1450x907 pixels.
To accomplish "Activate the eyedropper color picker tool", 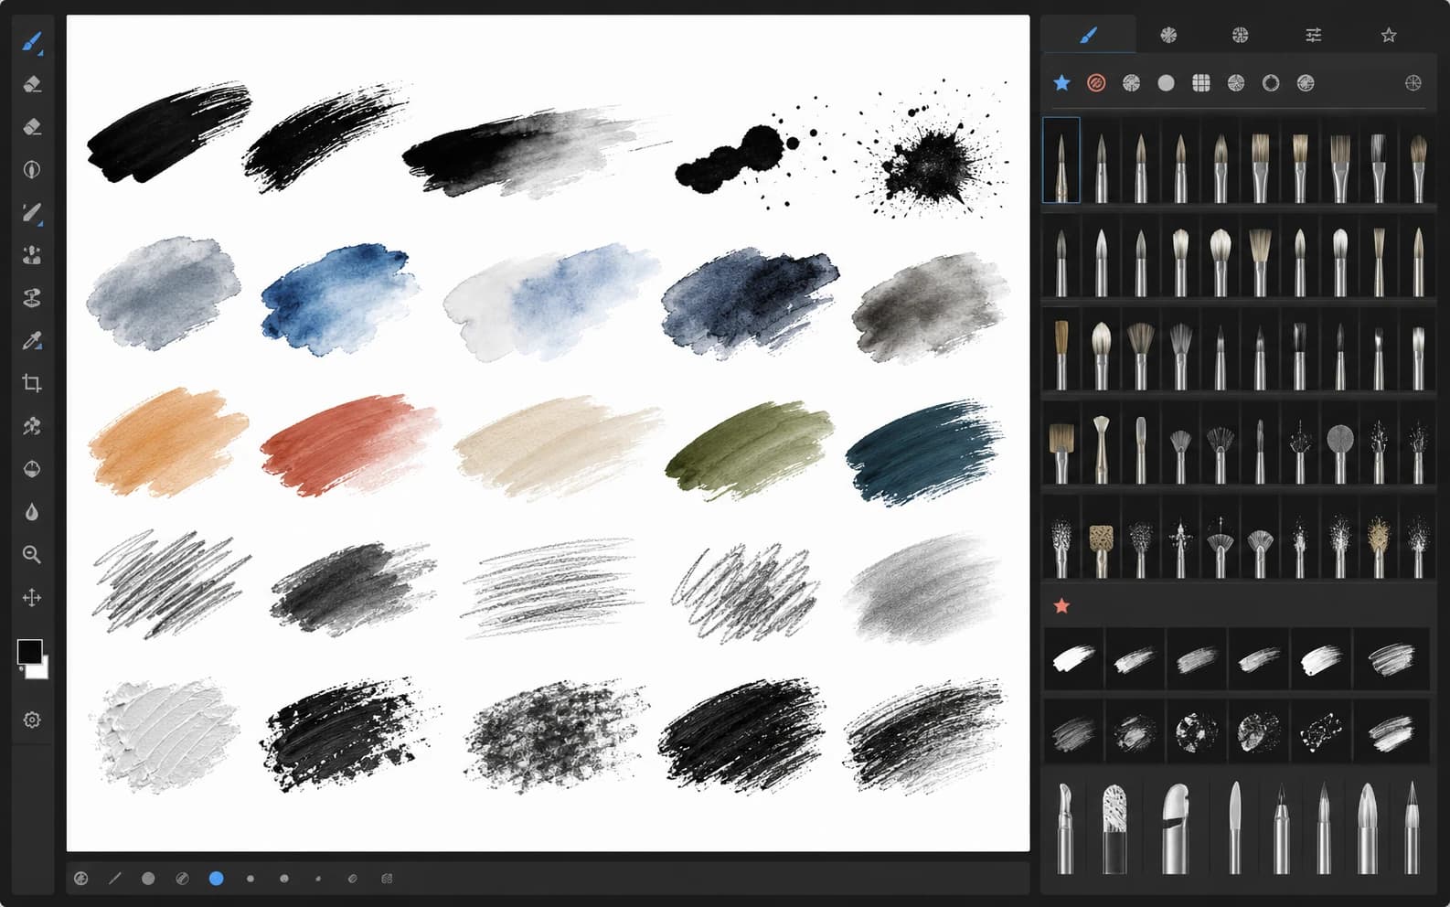I will 32,341.
